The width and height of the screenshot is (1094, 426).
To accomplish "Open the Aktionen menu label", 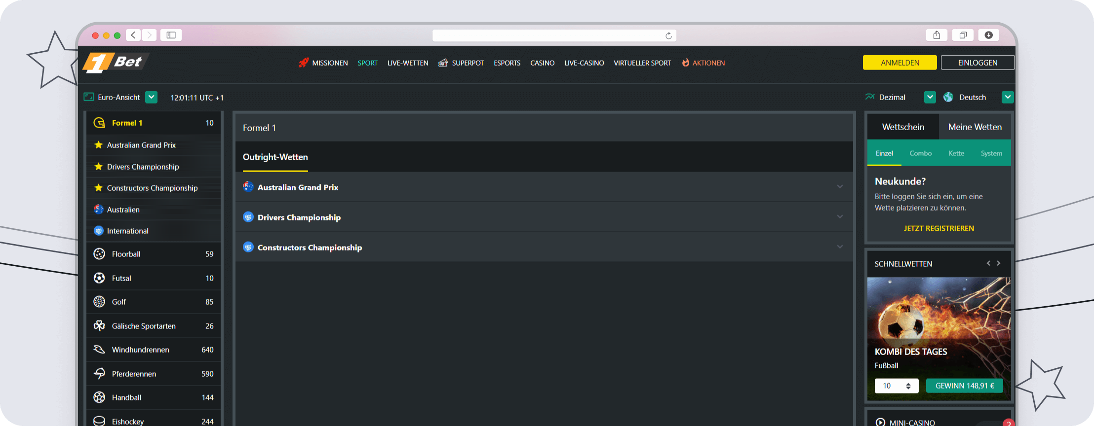I will coord(708,63).
